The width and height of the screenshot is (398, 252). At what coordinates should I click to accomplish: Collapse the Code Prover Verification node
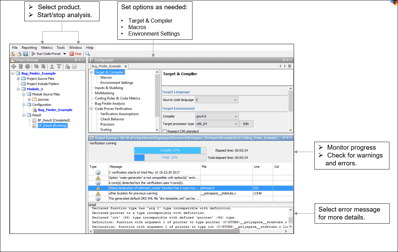coord(91,109)
